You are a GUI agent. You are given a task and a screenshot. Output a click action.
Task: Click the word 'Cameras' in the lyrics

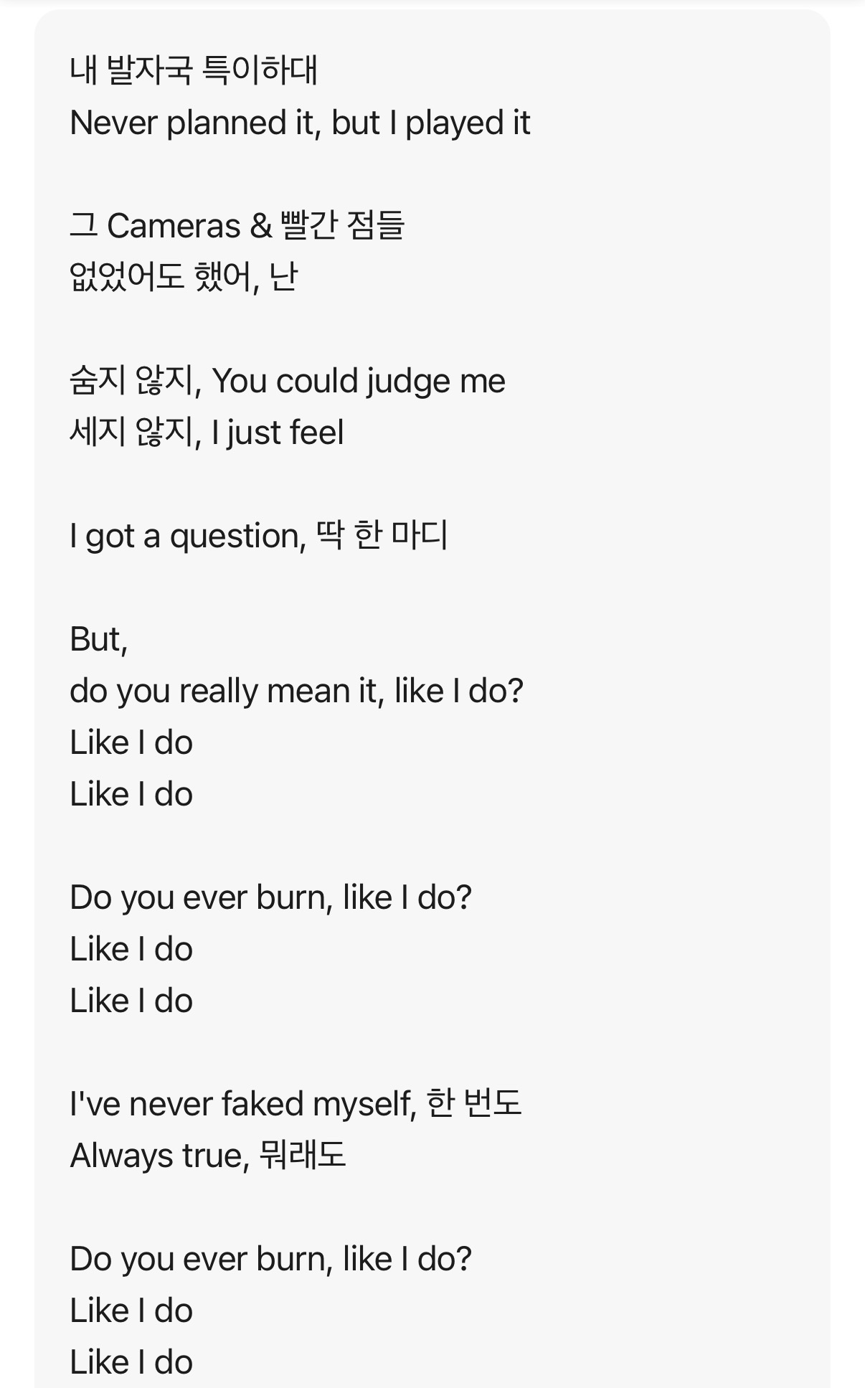tap(174, 227)
